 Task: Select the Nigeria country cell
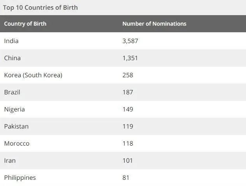(x=14, y=110)
